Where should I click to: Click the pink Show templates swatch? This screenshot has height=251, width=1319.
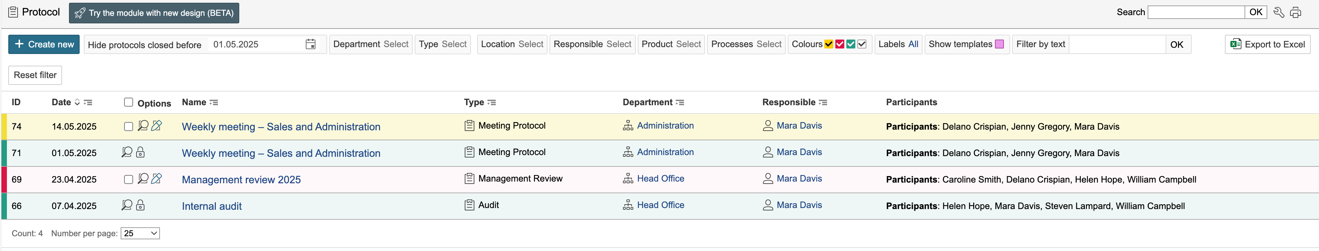tap(999, 44)
